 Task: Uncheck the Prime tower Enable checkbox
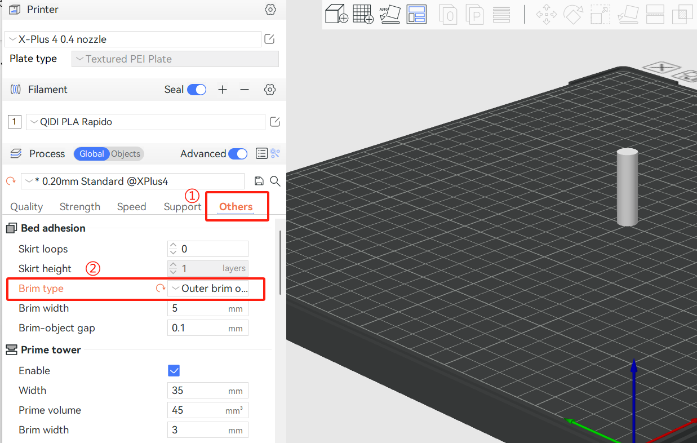click(x=174, y=370)
